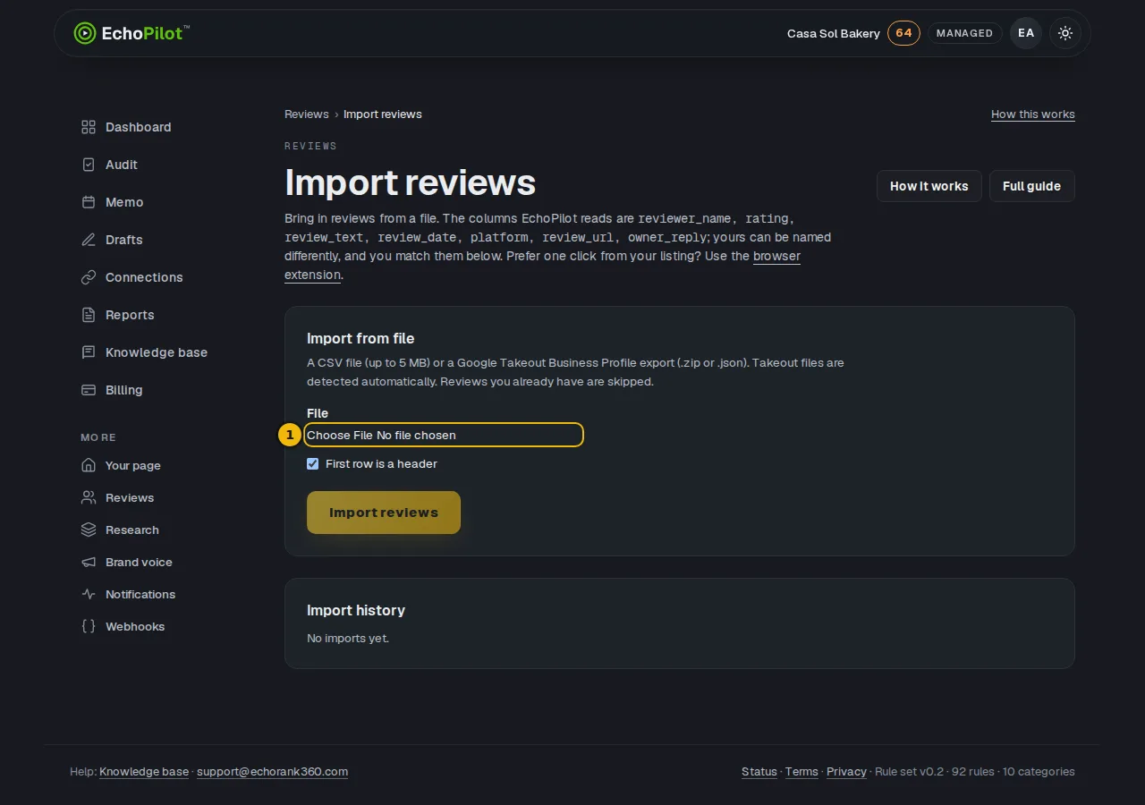Click the Import from file heading
The height and width of the screenshot is (805, 1145).
coord(360,338)
